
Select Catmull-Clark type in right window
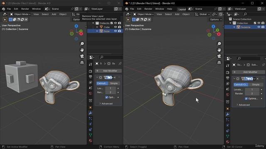[241, 84]
